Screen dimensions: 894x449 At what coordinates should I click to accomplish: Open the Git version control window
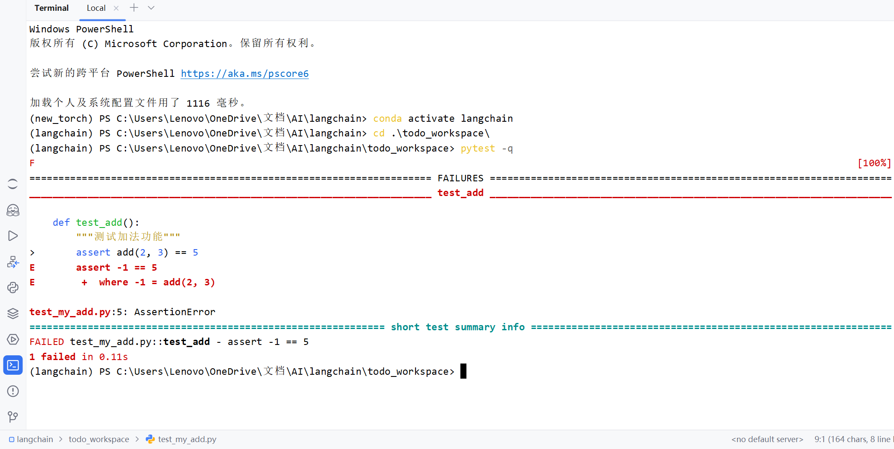click(x=13, y=417)
